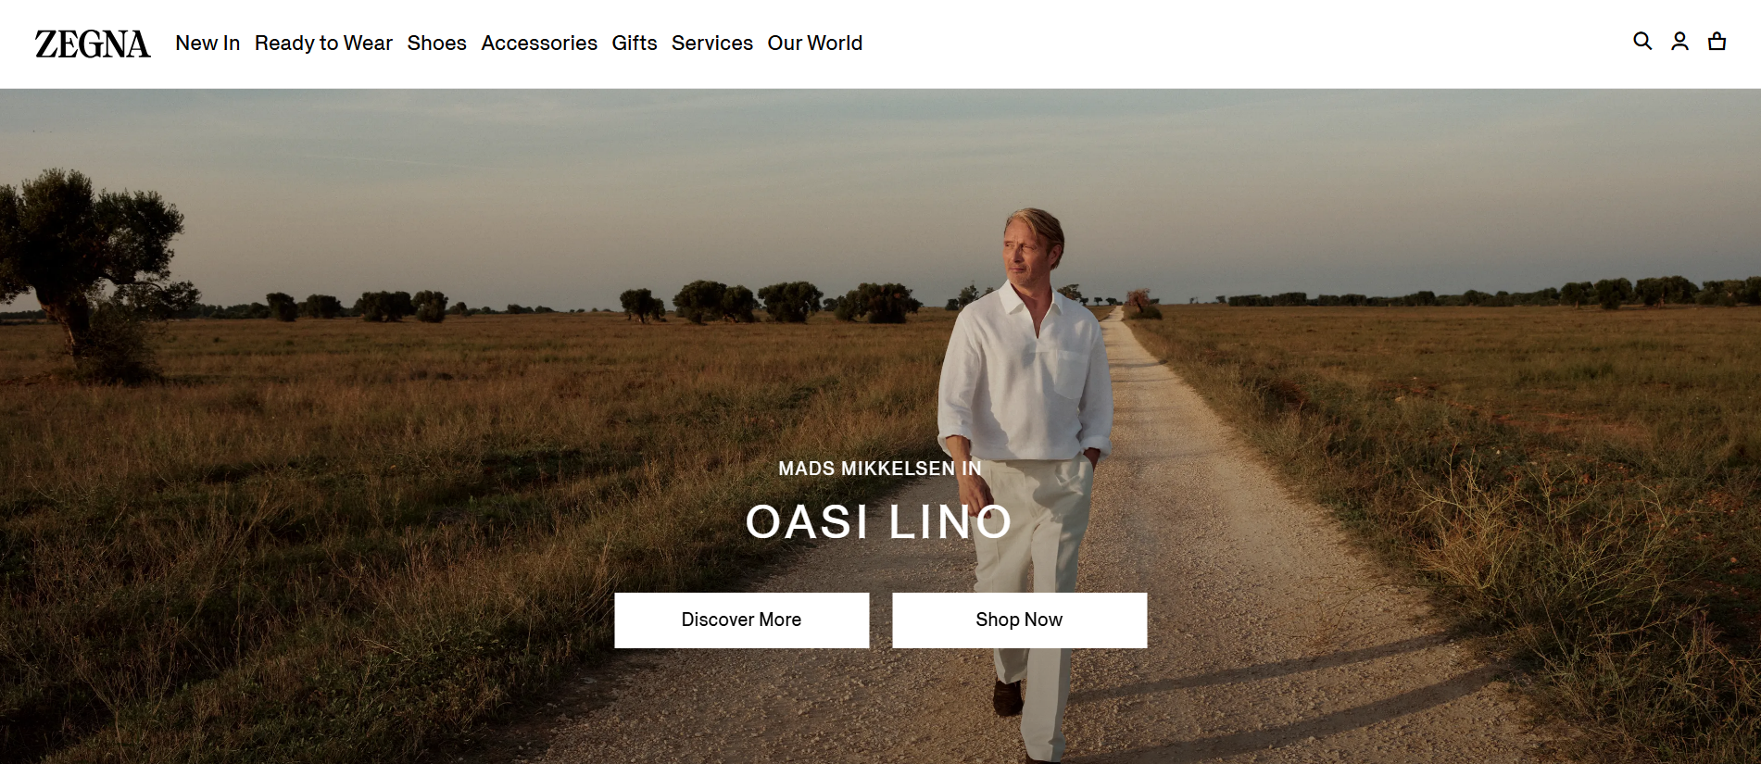Open the account profile icon
The height and width of the screenshot is (764, 1761).
point(1679,42)
